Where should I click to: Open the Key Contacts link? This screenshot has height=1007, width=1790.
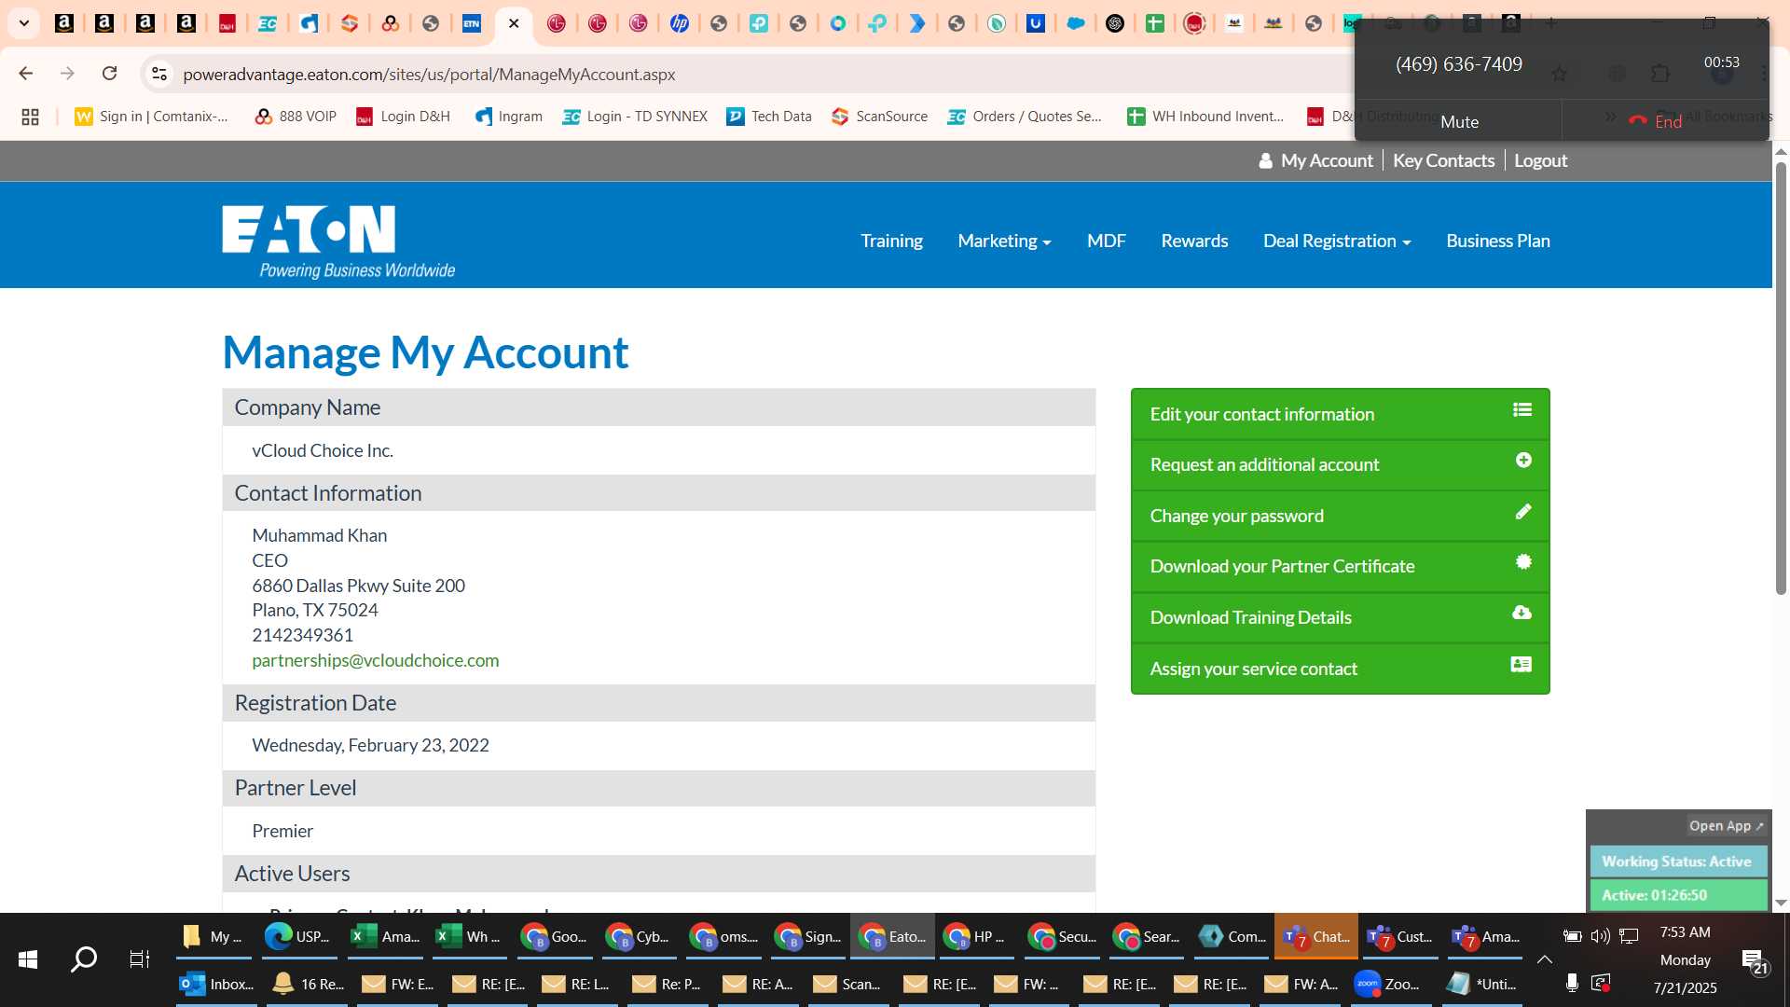[1443, 160]
